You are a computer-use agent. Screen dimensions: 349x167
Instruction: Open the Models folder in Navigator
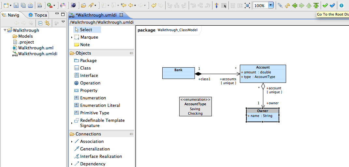(x=23, y=36)
